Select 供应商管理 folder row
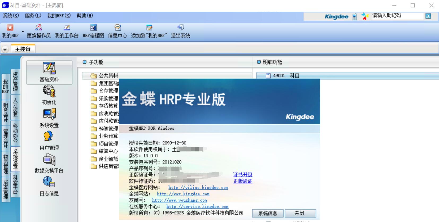The image size is (439, 222). pyautogui.click(x=105, y=166)
